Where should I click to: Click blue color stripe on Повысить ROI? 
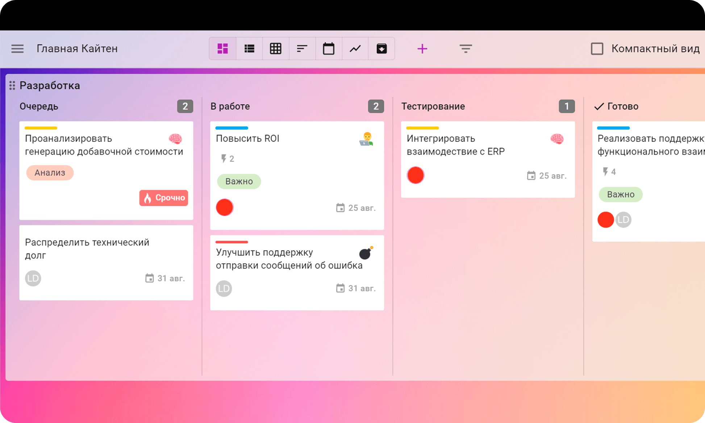click(x=232, y=128)
